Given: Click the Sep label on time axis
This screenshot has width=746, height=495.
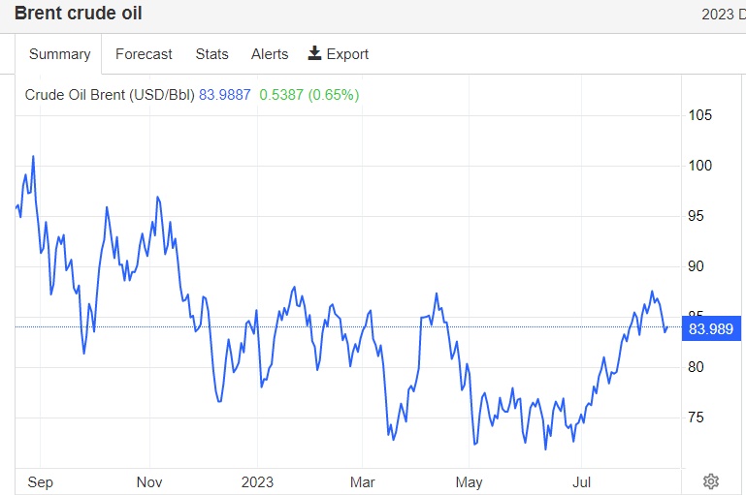Looking at the screenshot, I should click(x=42, y=481).
